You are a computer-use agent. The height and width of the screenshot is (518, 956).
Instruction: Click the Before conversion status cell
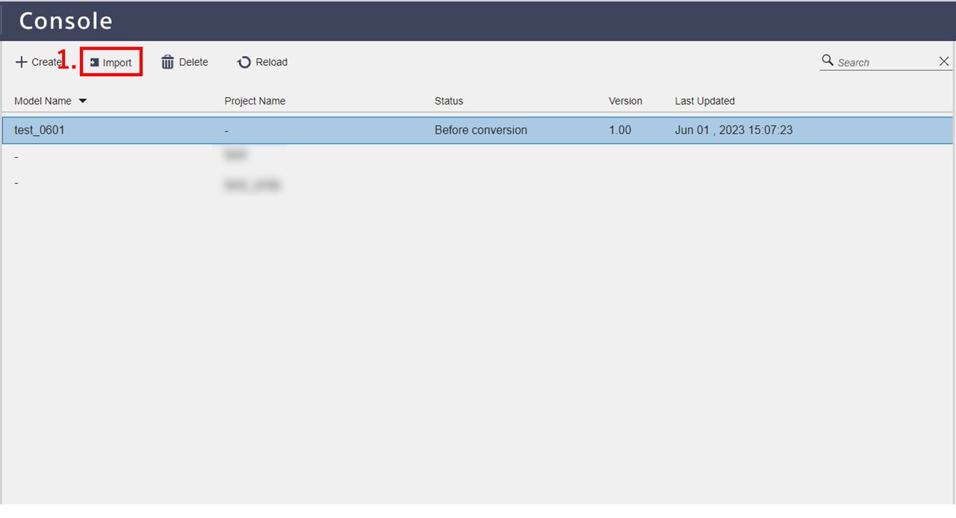pyautogui.click(x=480, y=130)
